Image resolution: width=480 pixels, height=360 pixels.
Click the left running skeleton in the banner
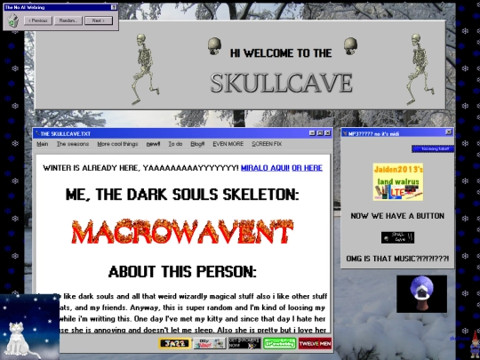145,69
